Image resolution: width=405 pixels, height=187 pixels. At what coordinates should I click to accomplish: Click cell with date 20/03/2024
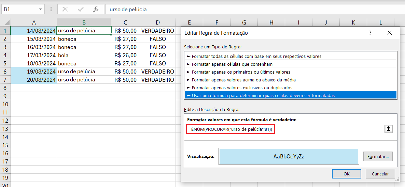click(34, 80)
